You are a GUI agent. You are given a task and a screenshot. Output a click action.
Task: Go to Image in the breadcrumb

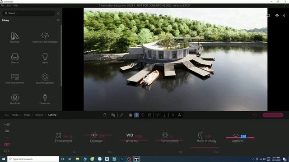(x=27, y=115)
